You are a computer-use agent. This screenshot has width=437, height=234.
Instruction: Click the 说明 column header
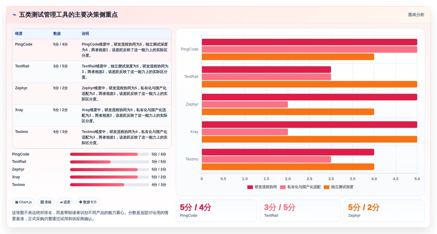(x=85, y=34)
